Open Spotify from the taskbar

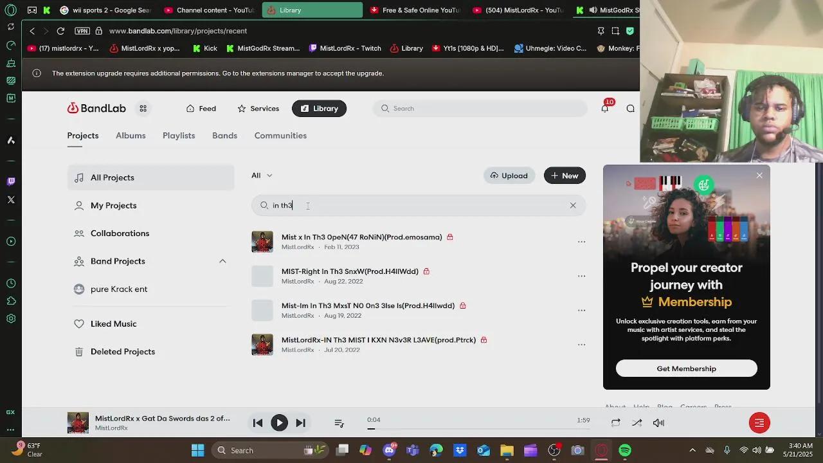[625, 450]
